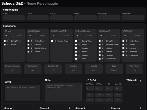Enable Acrobazia proficiency checkbox

29,45
